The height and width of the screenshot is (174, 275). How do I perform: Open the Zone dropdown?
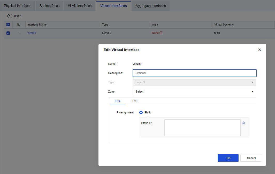(x=194, y=92)
